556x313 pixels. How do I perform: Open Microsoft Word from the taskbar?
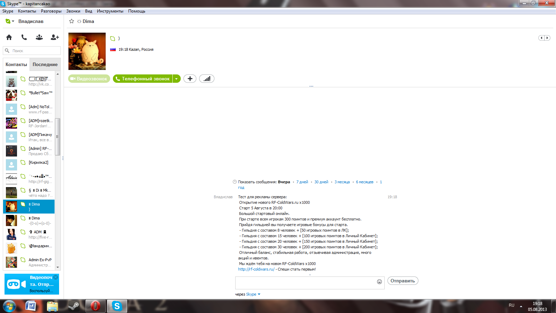31,306
